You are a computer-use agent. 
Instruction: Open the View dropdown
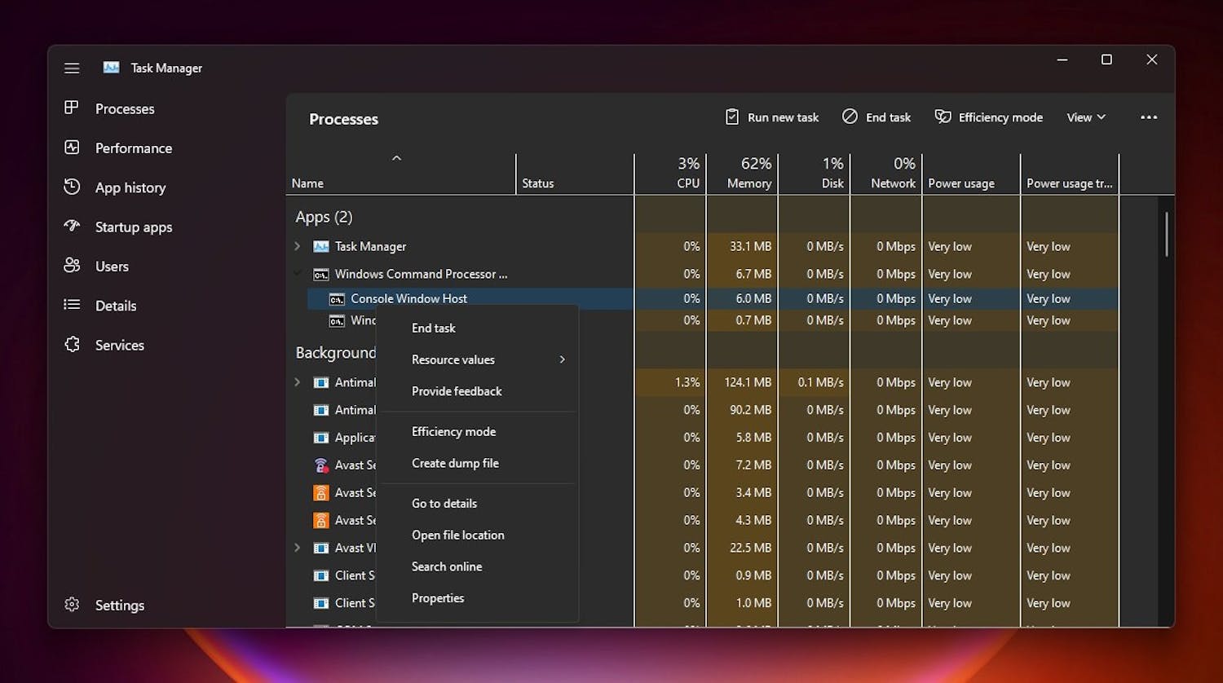click(1085, 117)
